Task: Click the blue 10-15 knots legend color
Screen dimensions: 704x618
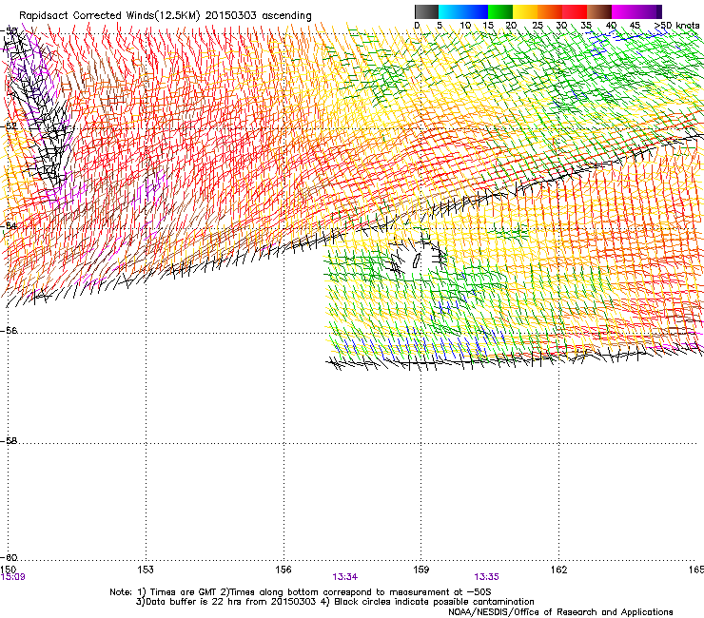Action: pos(476,11)
